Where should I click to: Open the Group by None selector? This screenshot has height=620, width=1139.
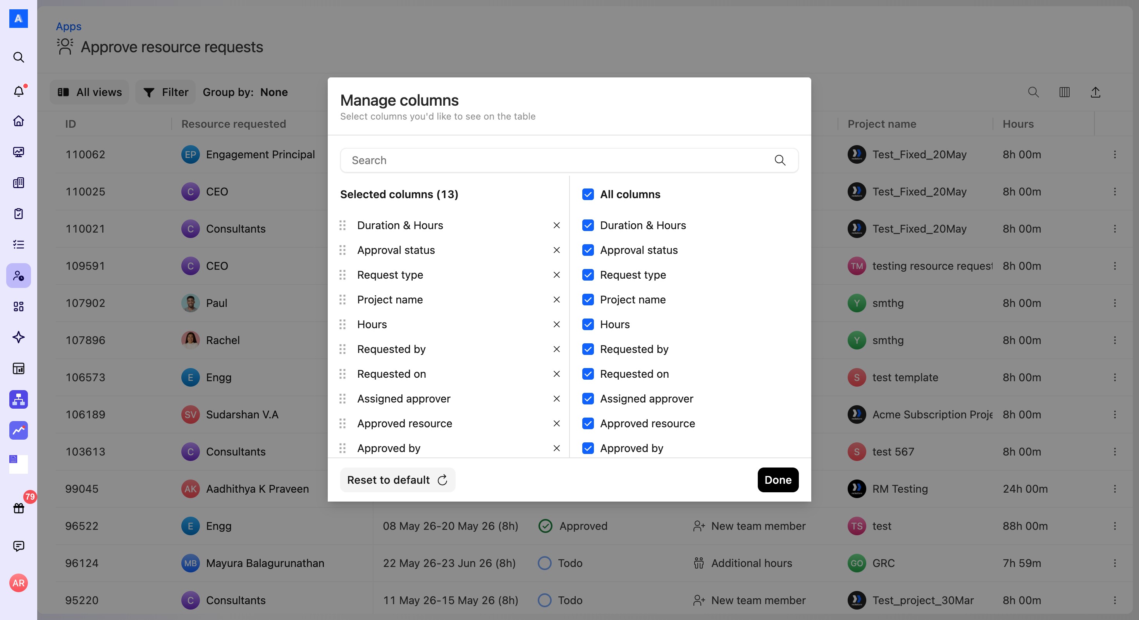[245, 92]
